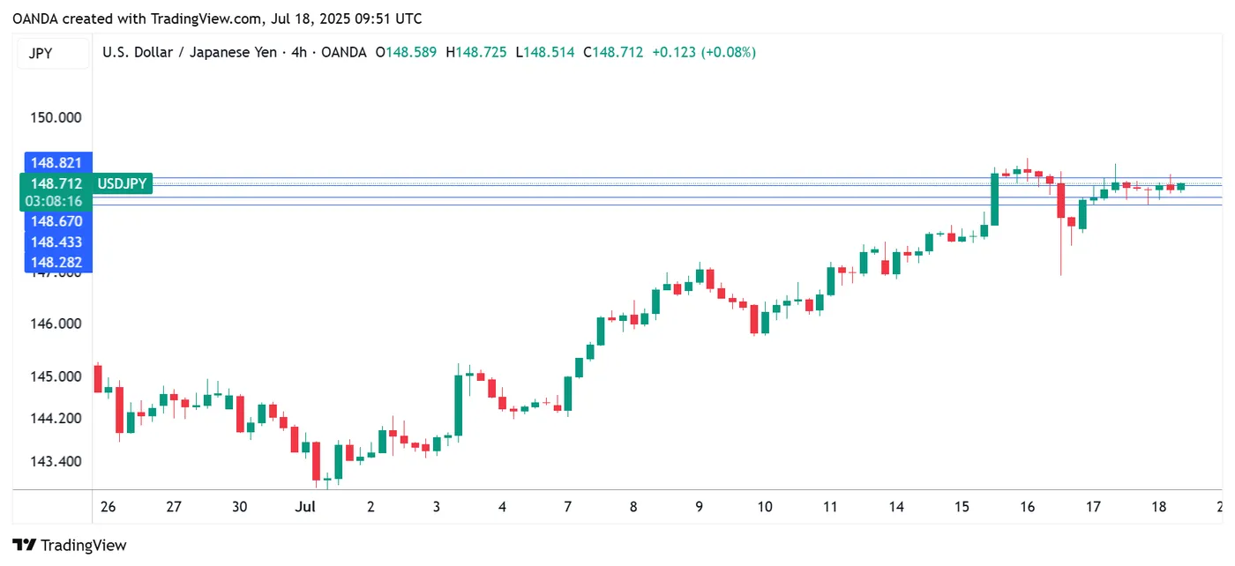Click the Jul date marker on time axis

305,507
